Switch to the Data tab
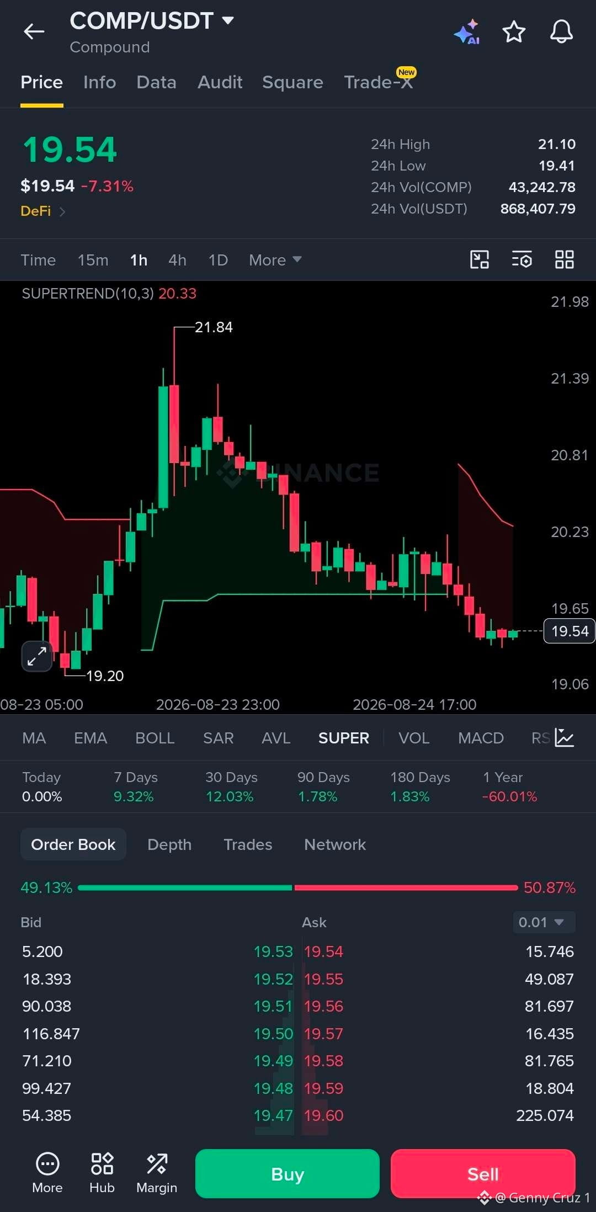 (x=157, y=82)
